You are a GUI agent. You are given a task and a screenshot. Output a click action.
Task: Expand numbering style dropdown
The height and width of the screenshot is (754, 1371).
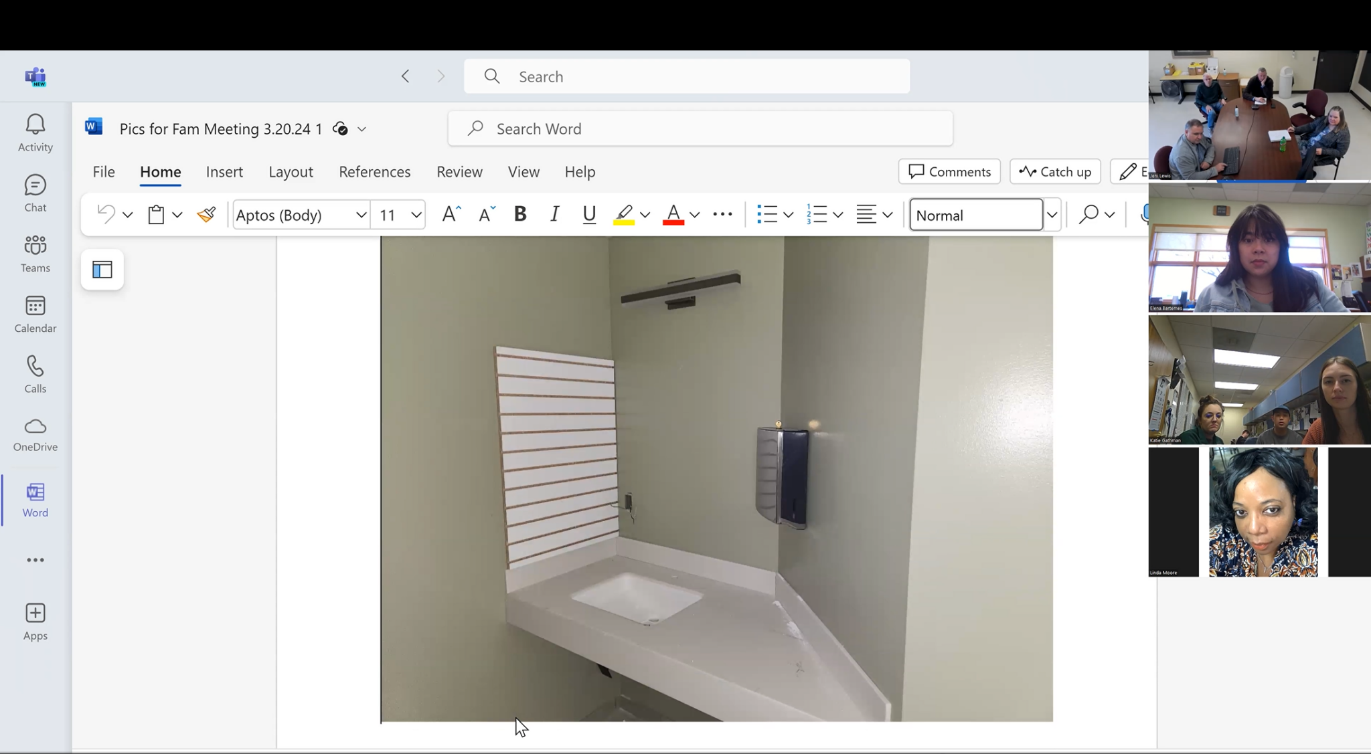[837, 215]
